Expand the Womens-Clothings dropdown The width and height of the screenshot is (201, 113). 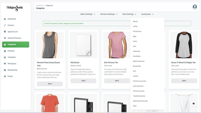[x=109, y=14]
